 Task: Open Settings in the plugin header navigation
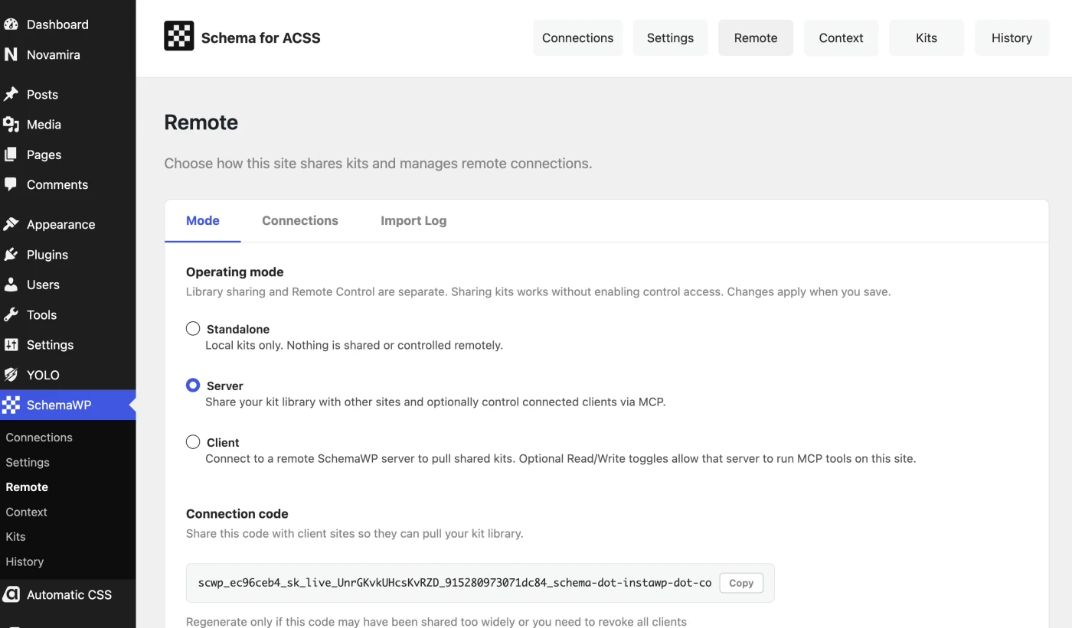(670, 38)
